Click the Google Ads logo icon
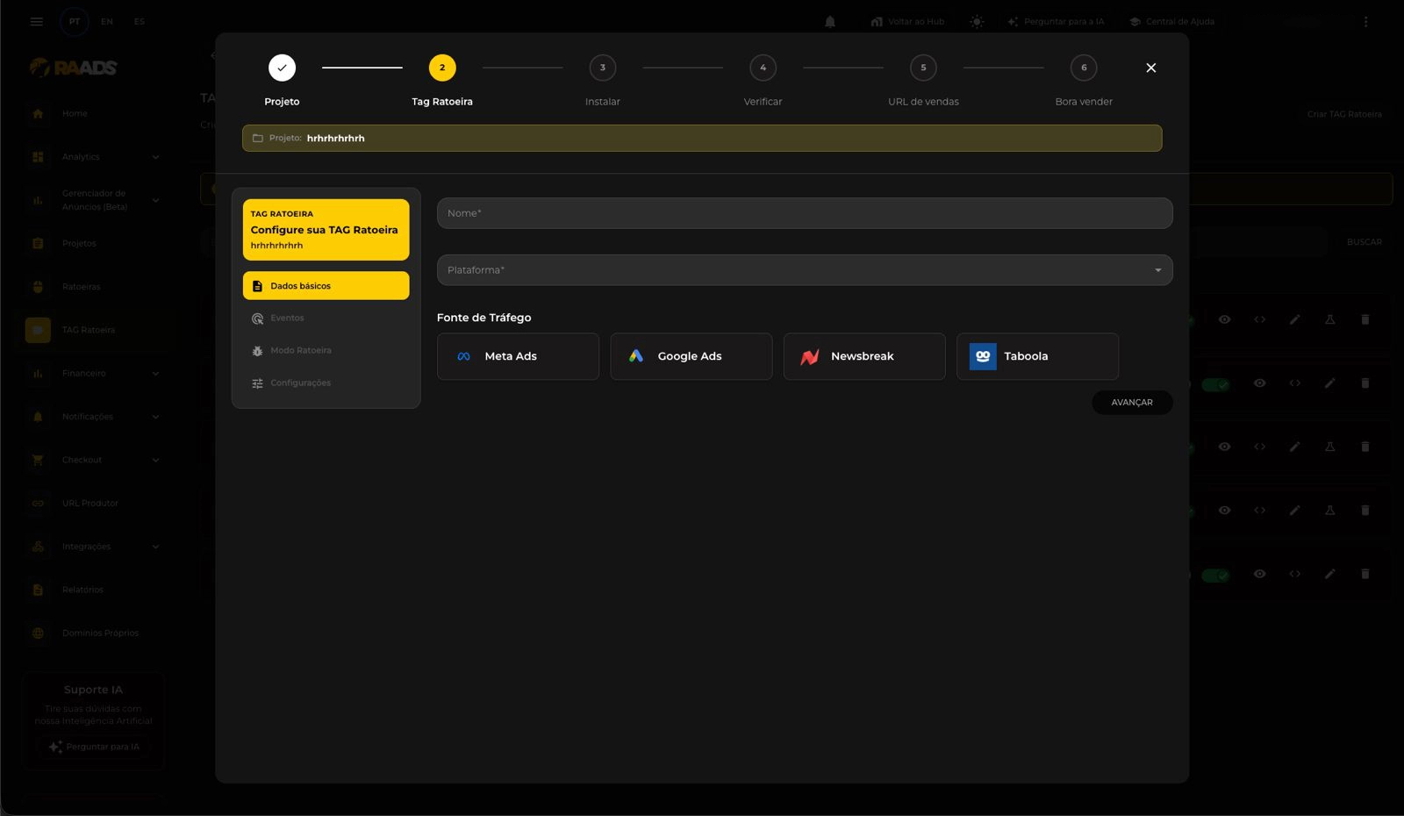 [636, 356]
